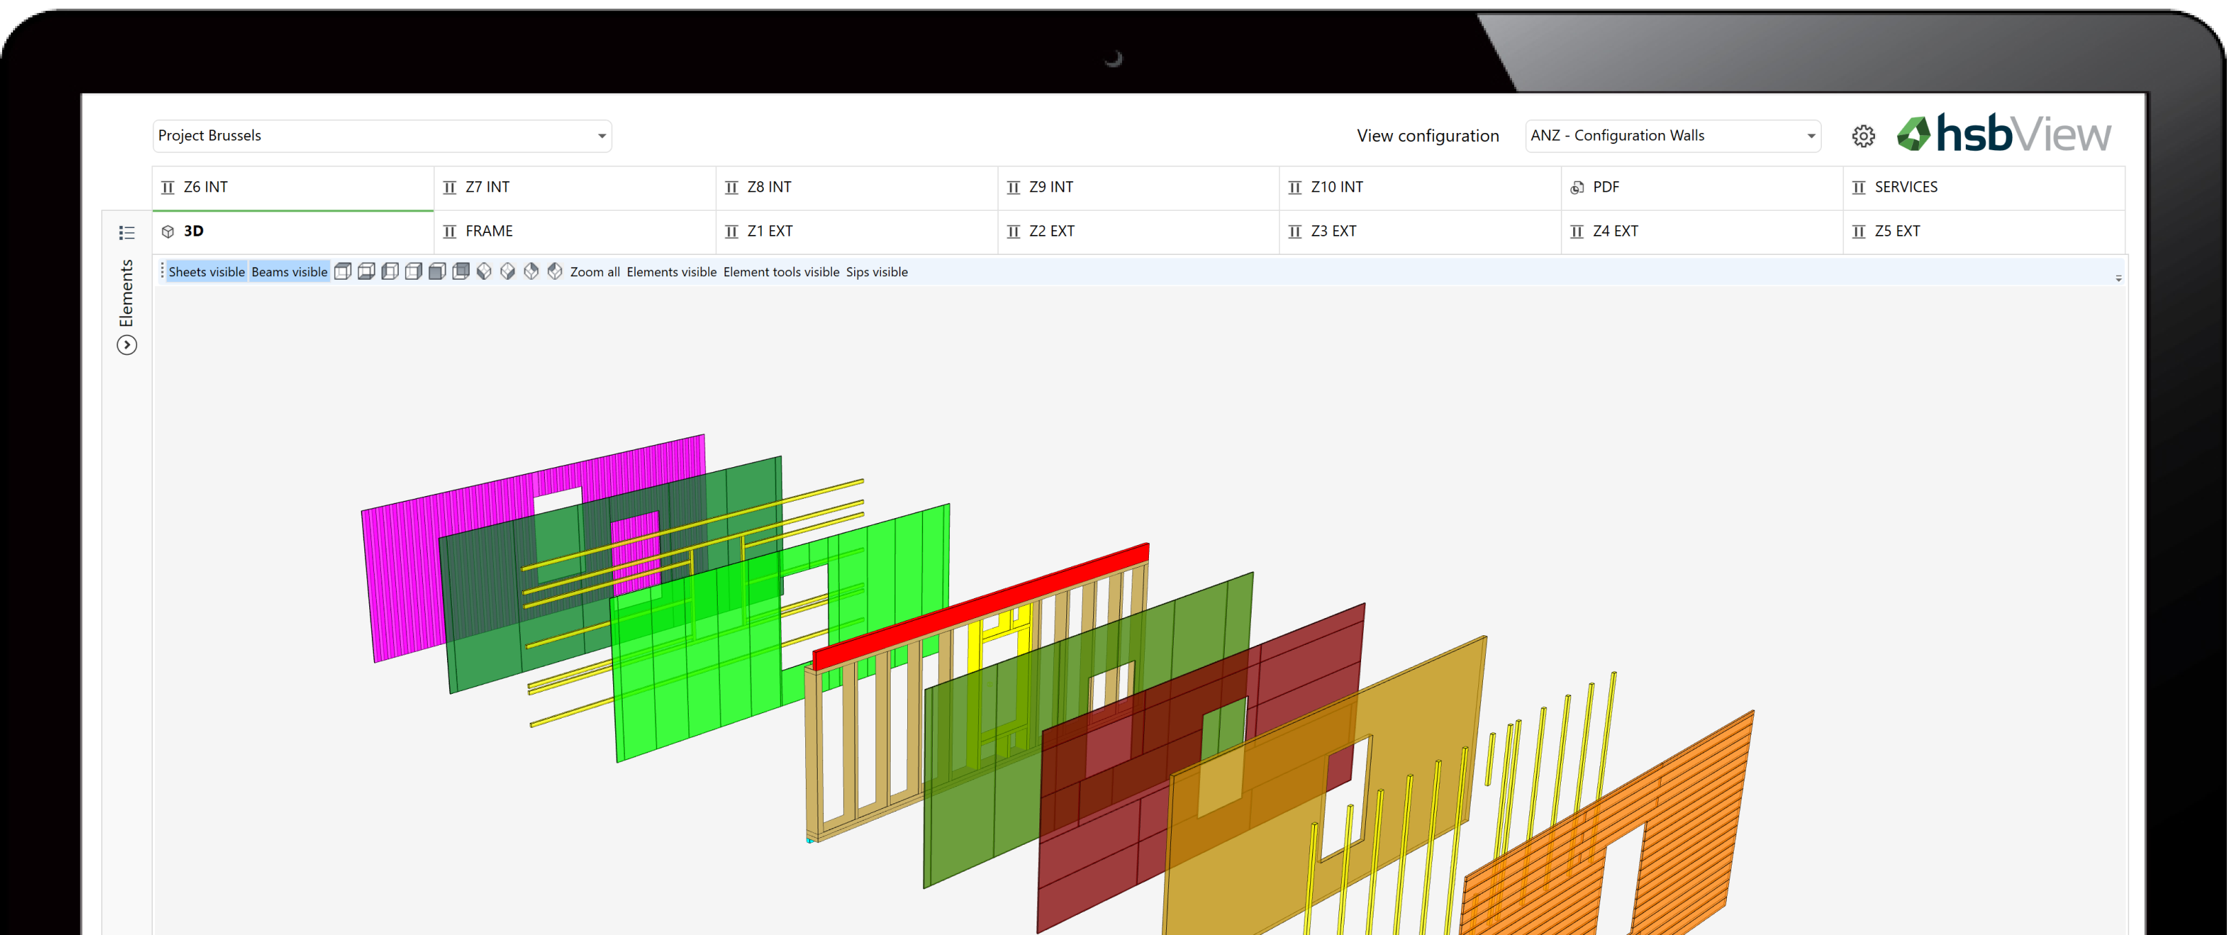Toggle Sheets visible
Viewport: 2229px width, 935px height.
tap(207, 272)
